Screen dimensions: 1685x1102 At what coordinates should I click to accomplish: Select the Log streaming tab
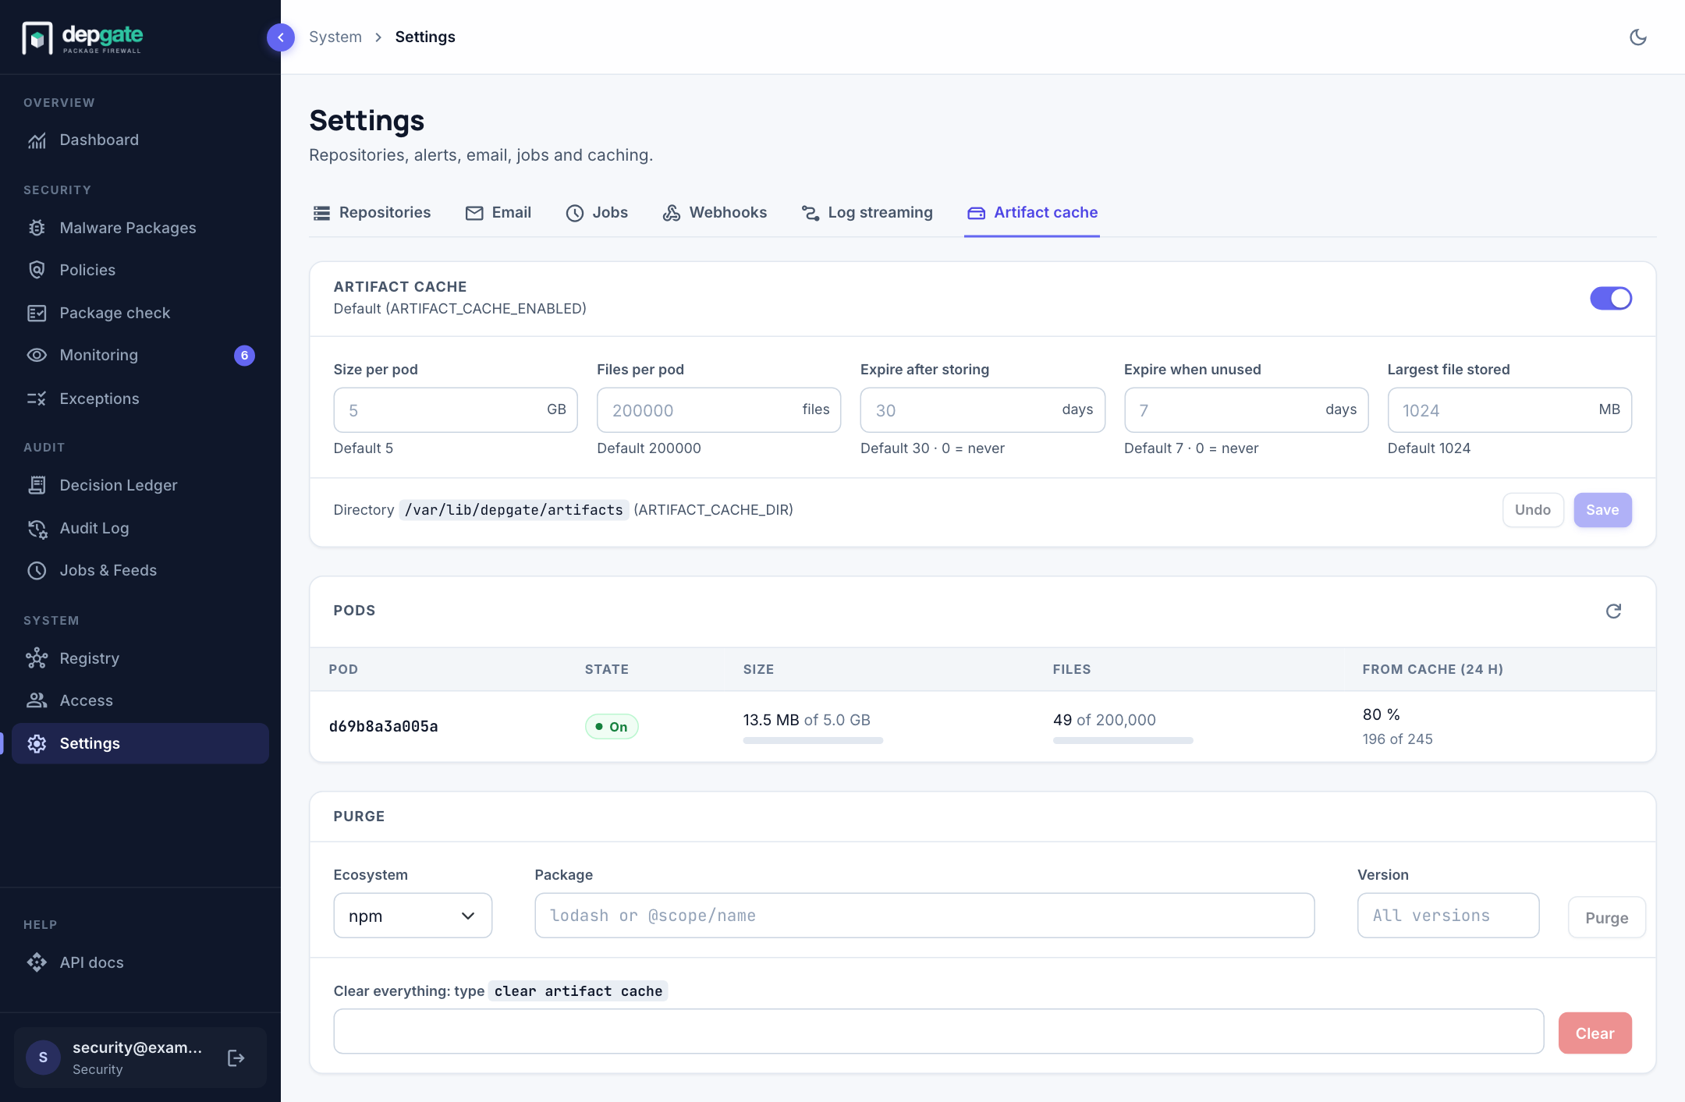(x=867, y=212)
